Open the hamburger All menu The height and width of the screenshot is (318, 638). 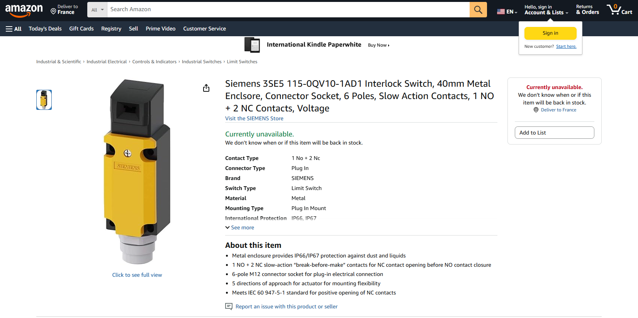pyautogui.click(x=14, y=29)
